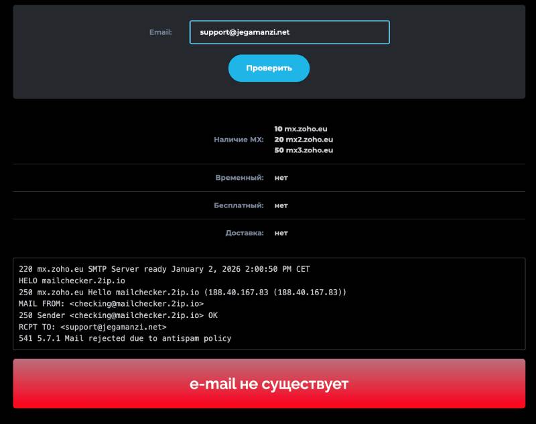Click the 20 mx2.zoho.eu MX record
The image size is (536, 424).
coord(304,140)
